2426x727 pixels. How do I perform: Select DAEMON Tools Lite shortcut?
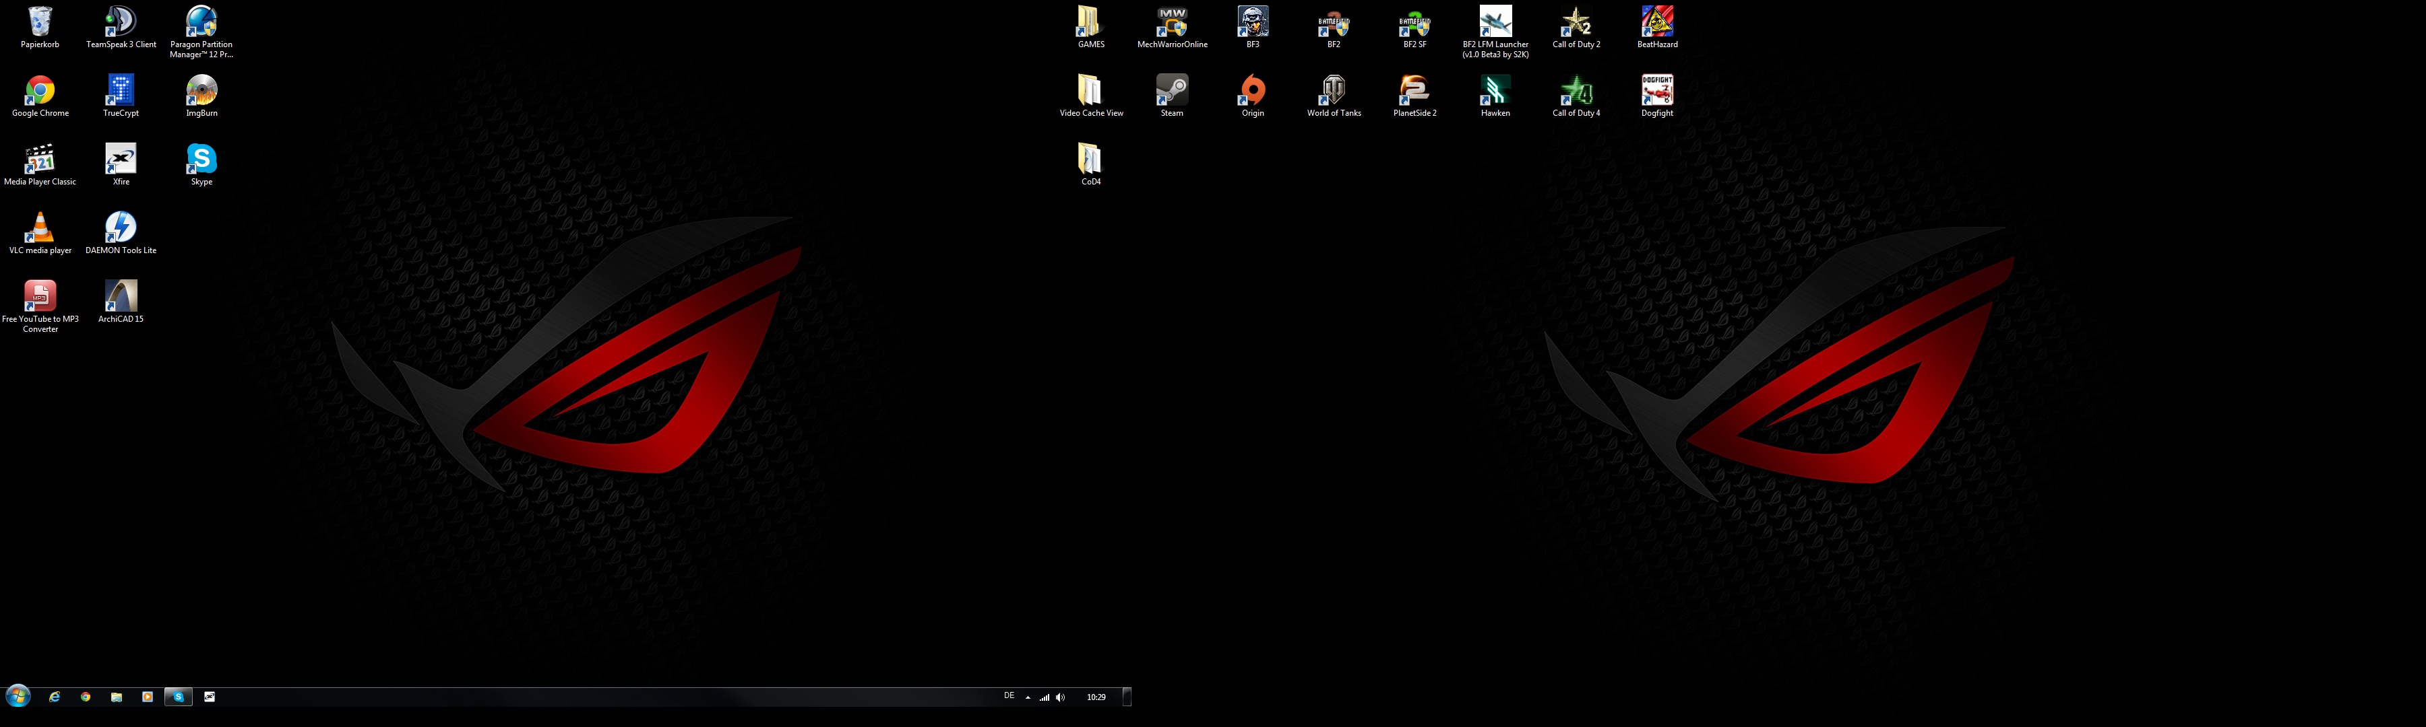coord(121,232)
